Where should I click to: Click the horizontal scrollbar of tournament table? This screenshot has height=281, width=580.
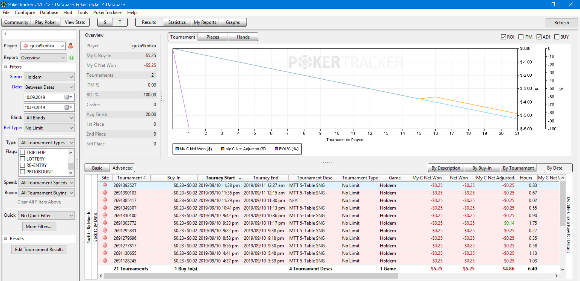click(x=251, y=276)
